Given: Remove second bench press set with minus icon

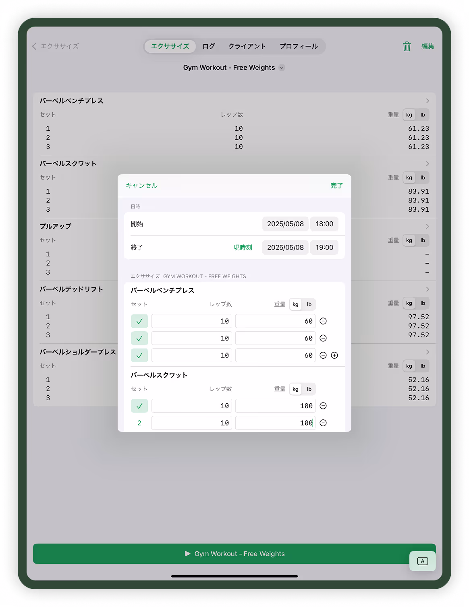Looking at the screenshot, I should point(323,338).
